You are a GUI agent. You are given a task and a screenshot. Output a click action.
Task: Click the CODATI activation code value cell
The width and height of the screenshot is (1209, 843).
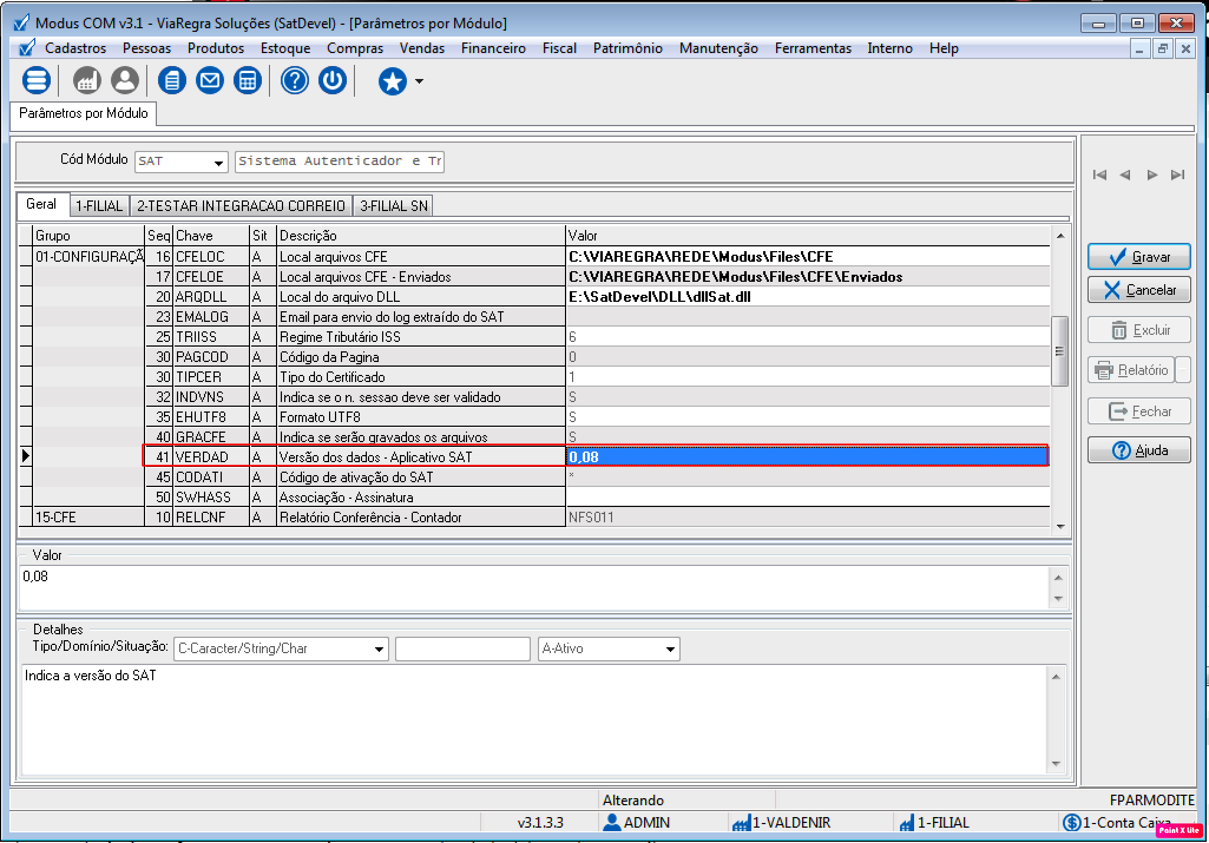point(807,477)
